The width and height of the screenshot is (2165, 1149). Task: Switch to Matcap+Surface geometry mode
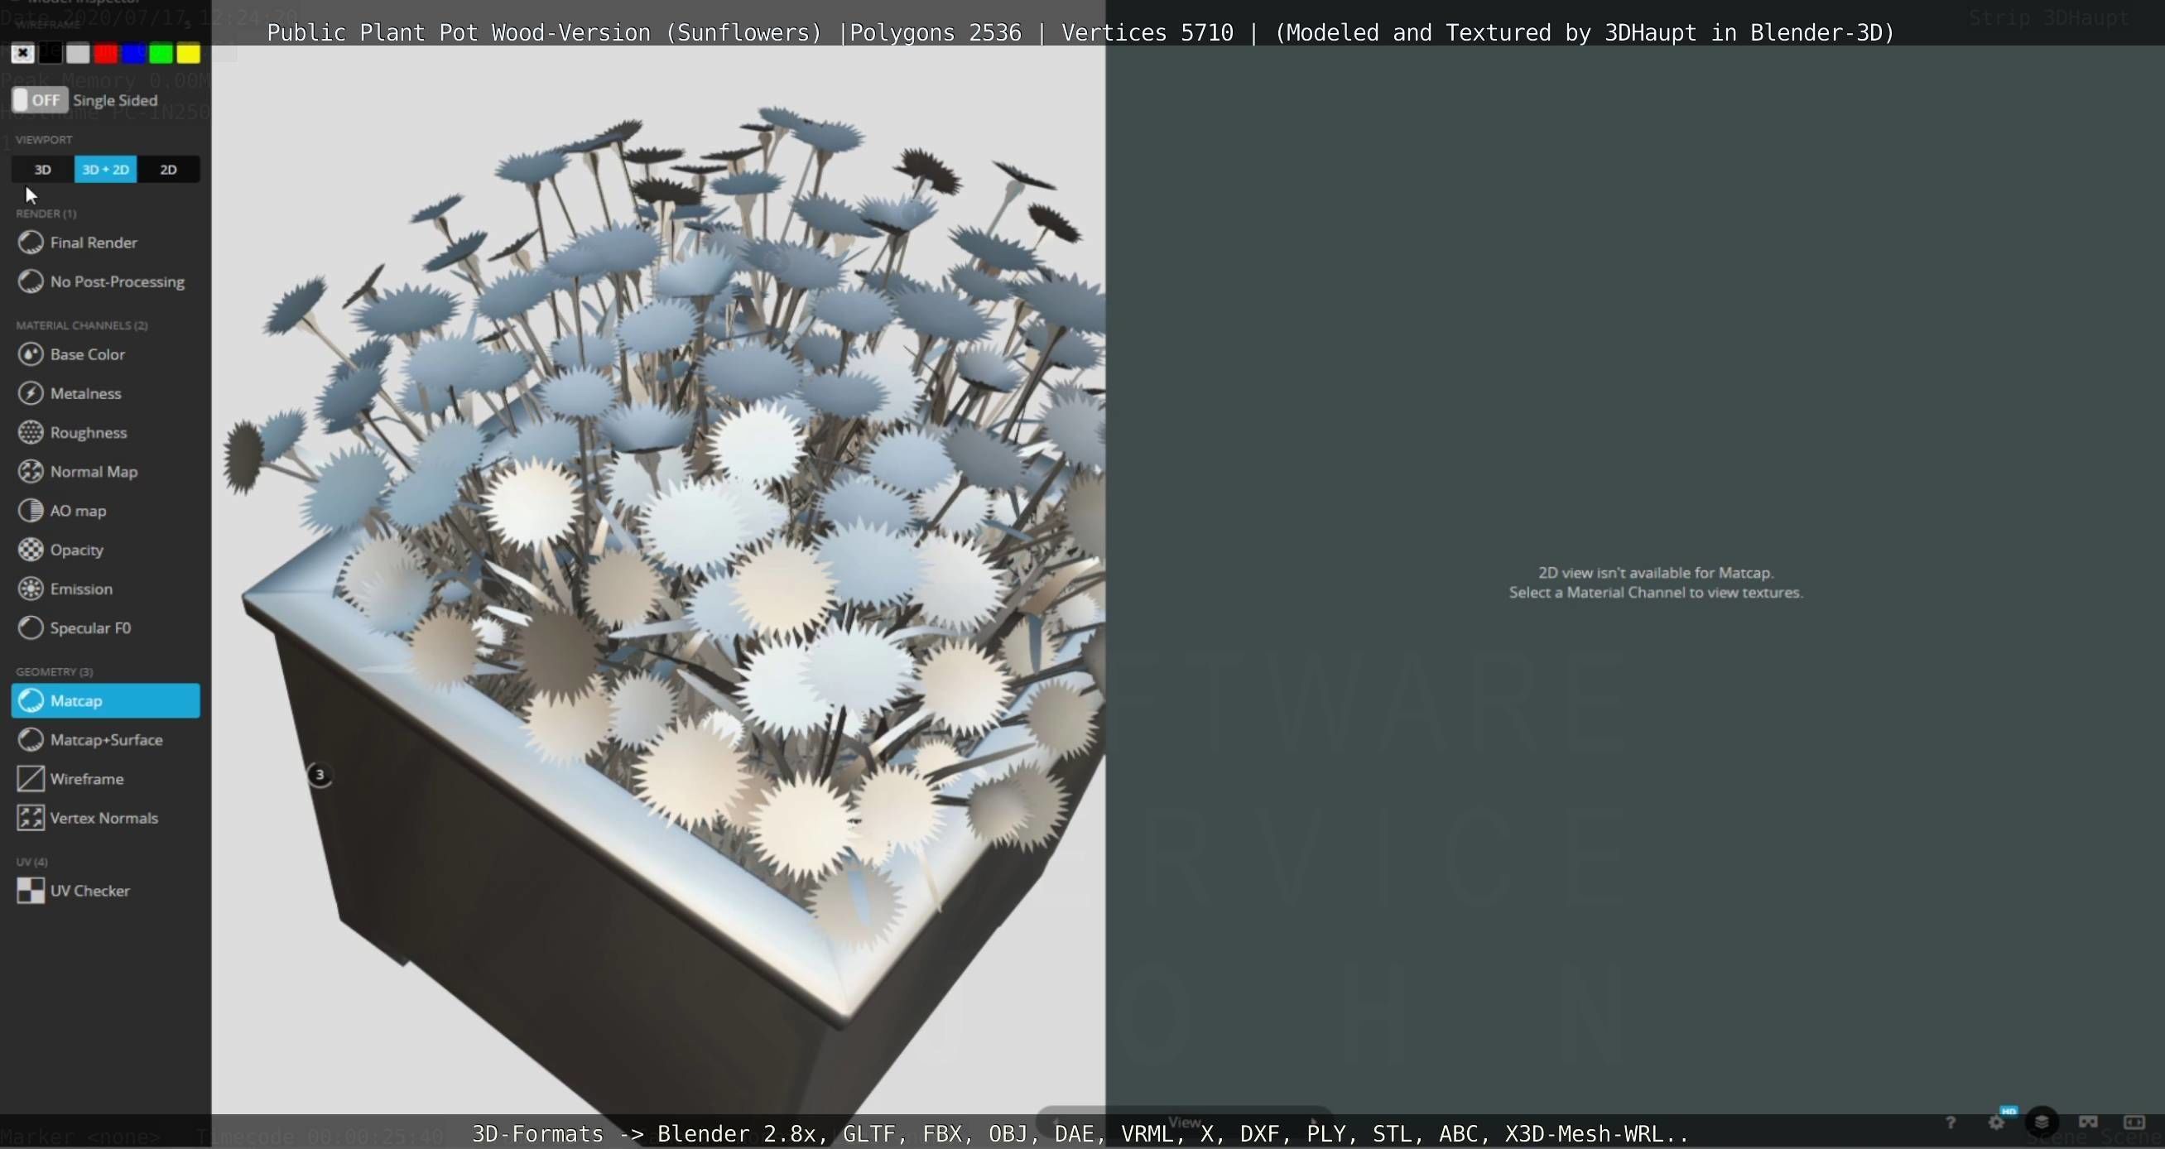[x=106, y=740]
